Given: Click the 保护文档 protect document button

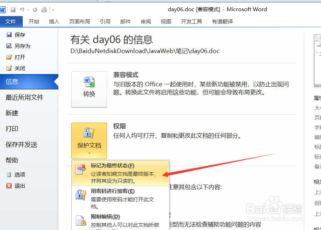Looking at the screenshot, I should click(89, 141).
